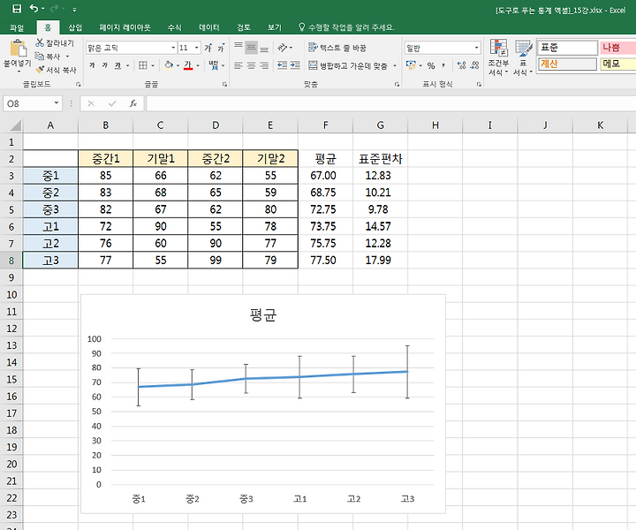Open 표 서식 format as table menu
The image size is (636, 530).
tap(523, 57)
